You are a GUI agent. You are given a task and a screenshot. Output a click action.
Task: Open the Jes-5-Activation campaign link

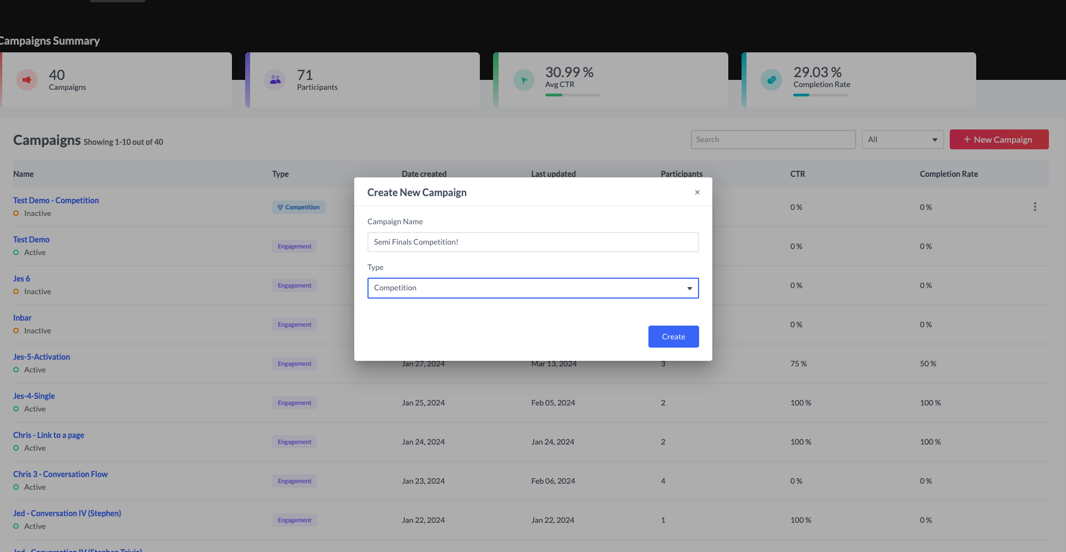[x=41, y=357]
